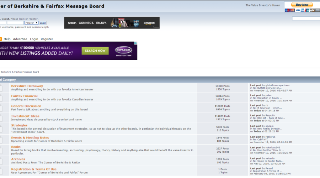The height and width of the screenshot is (178, 320).
Task: Open last post Re: BAC-WT - Bank of Ame...
Action: click(x=269, y=118)
